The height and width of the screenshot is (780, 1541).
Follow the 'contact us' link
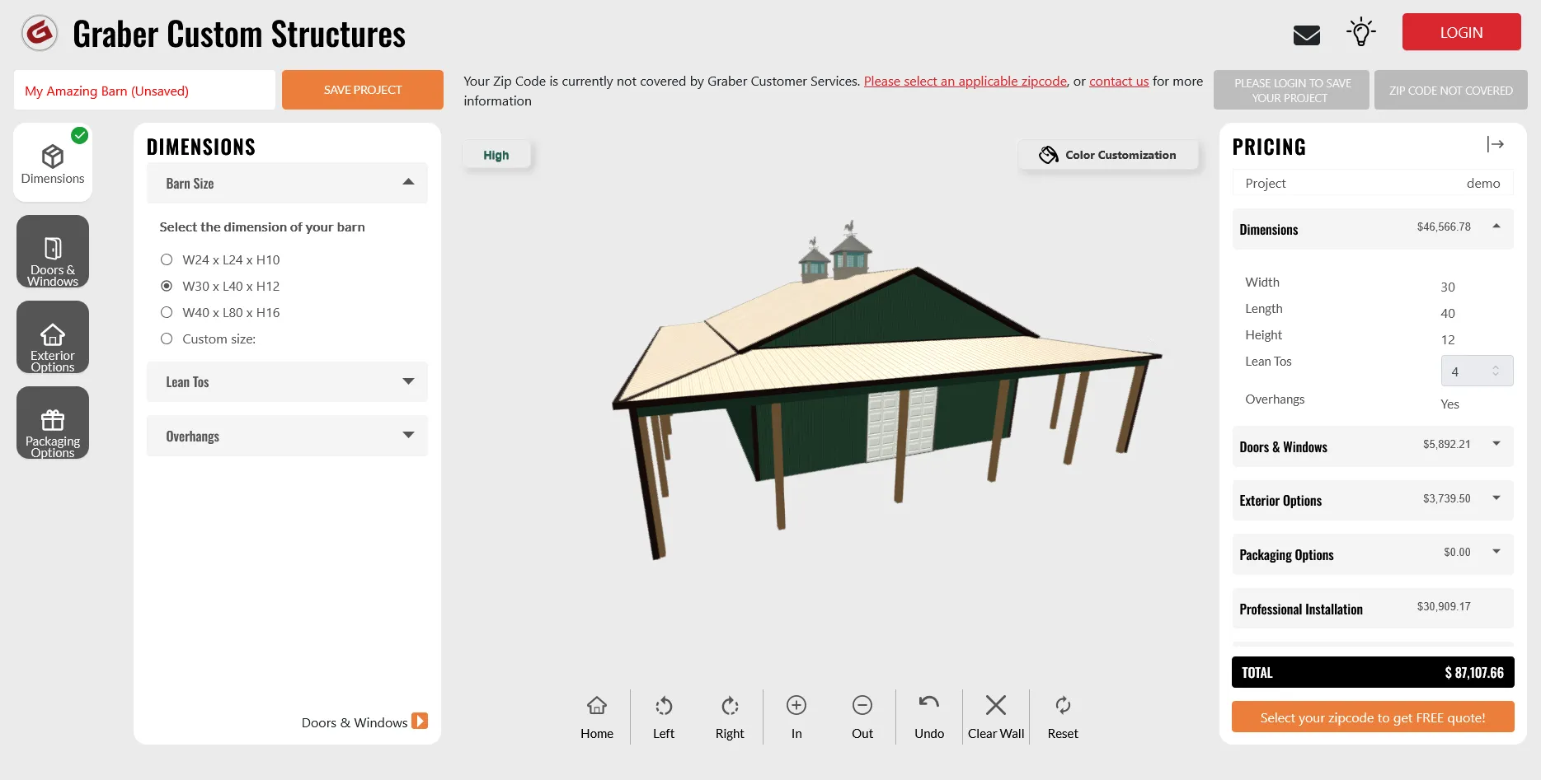pyautogui.click(x=1119, y=81)
